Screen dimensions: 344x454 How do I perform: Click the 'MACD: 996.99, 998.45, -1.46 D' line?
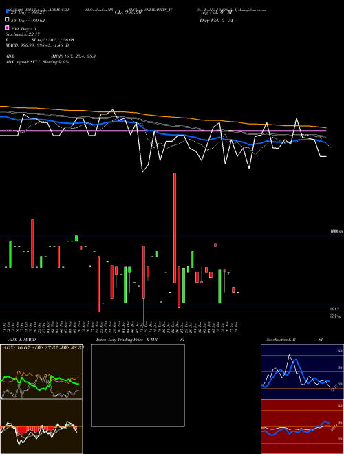(37, 45)
